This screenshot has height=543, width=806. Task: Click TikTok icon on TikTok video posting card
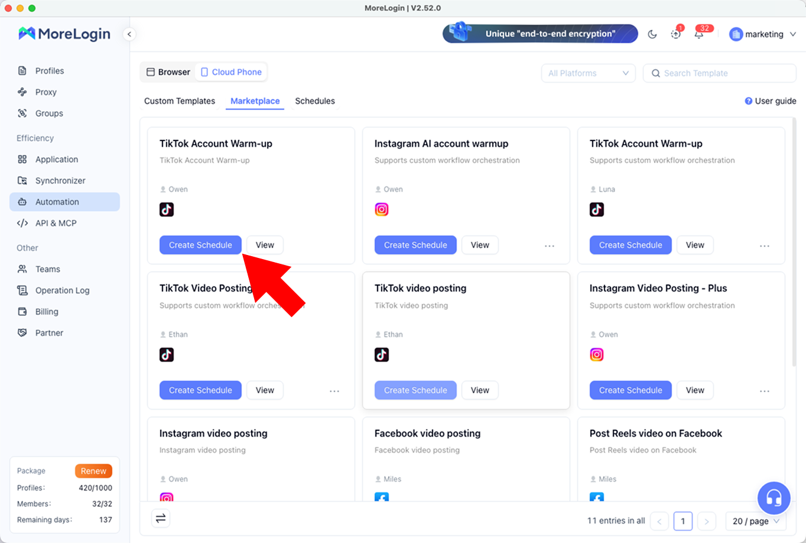coord(382,355)
